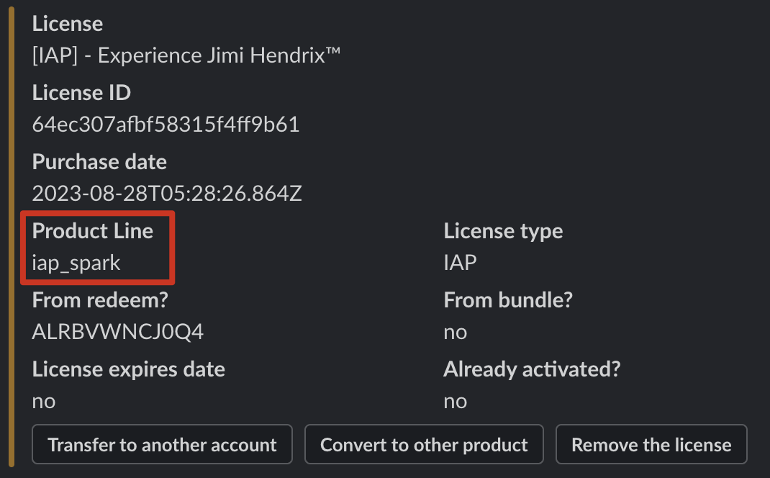Viewport: 770px width, 478px height.
Task: Click Remove the license button
Action: pyautogui.click(x=651, y=445)
